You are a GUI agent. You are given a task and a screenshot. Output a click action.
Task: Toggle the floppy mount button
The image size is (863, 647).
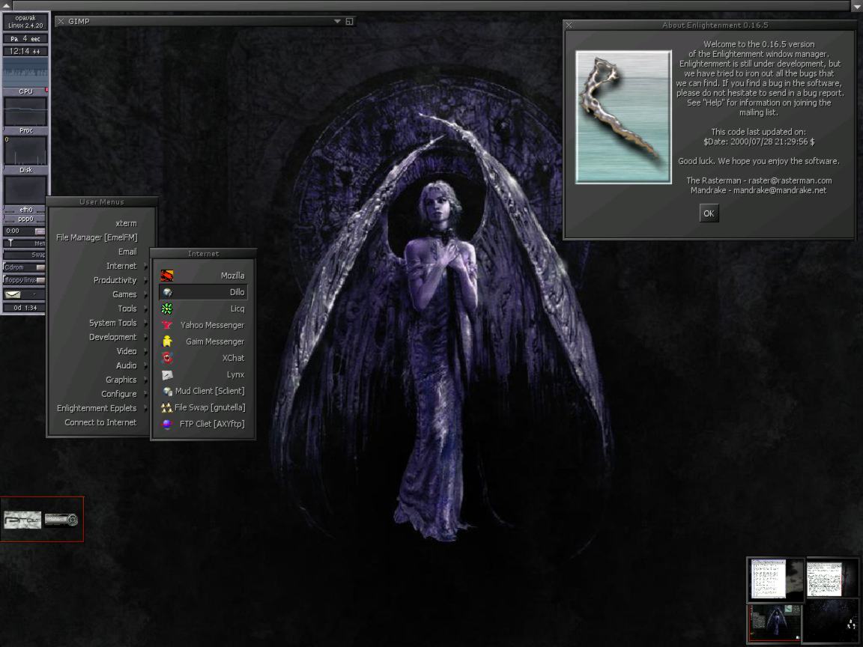pos(40,280)
